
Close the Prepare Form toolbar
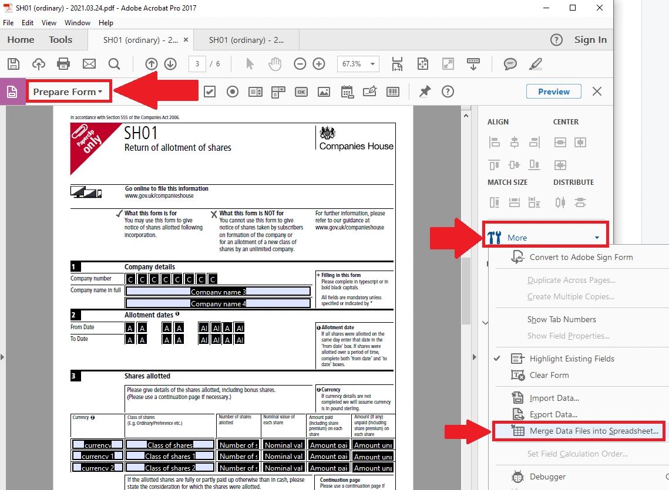(x=597, y=92)
